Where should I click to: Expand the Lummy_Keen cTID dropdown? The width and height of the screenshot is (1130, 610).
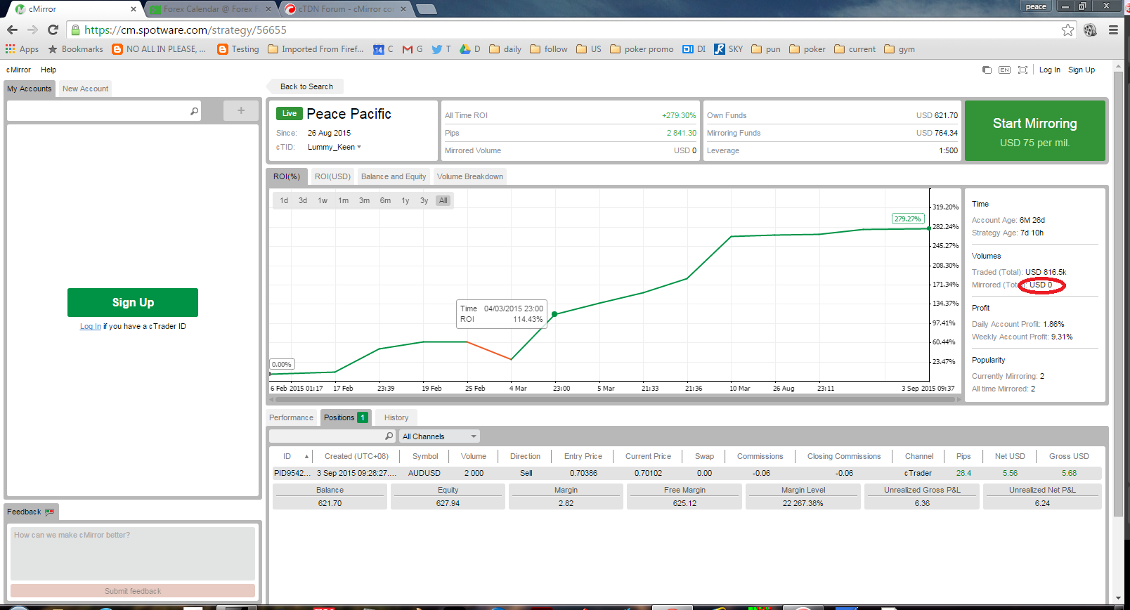(359, 147)
